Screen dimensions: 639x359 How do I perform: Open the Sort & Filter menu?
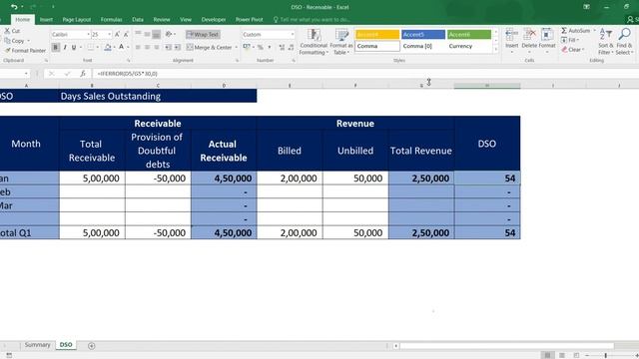pyautogui.click(x=606, y=42)
